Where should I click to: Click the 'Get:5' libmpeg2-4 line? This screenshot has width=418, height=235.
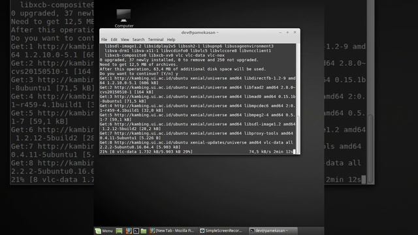pyautogui.click(x=197, y=115)
